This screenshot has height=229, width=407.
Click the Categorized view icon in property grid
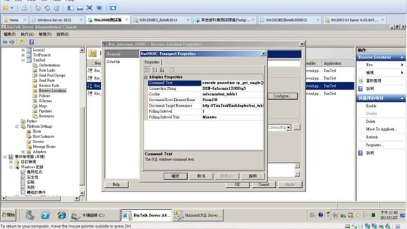148,70
